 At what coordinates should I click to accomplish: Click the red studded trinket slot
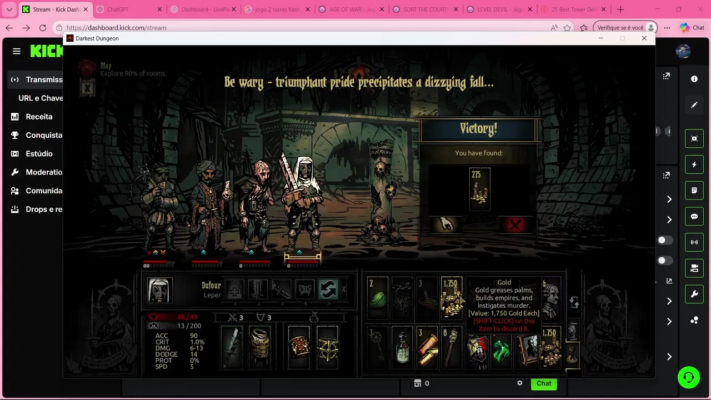click(x=299, y=347)
